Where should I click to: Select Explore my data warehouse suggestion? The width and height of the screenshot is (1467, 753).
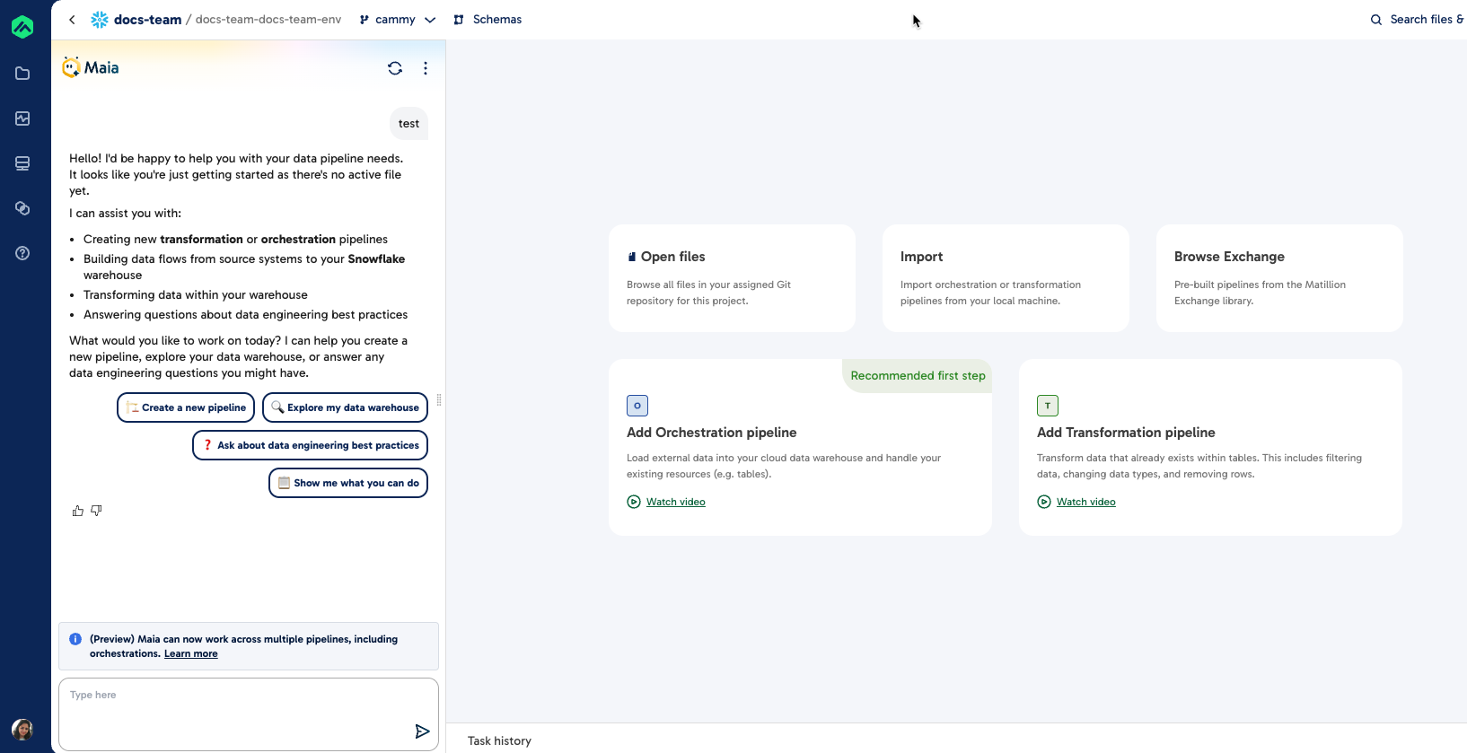[x=345, y=407]
